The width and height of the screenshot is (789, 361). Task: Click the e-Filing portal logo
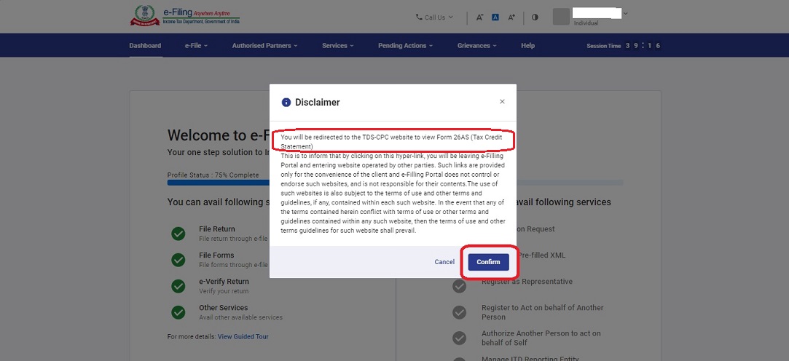[185, 16]
